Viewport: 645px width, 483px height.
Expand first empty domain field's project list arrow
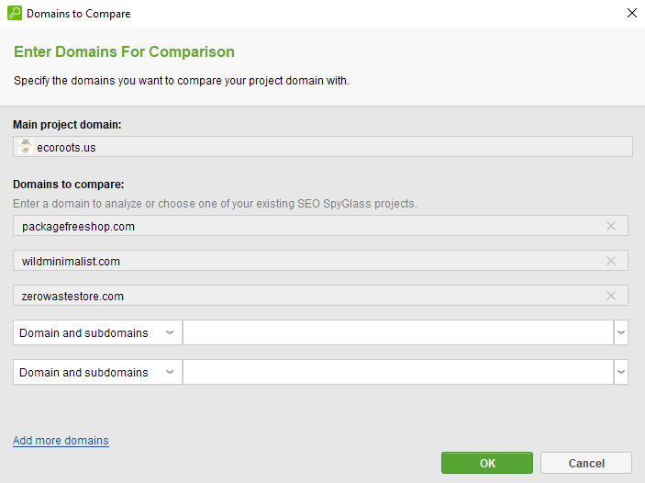pos(621,333)
